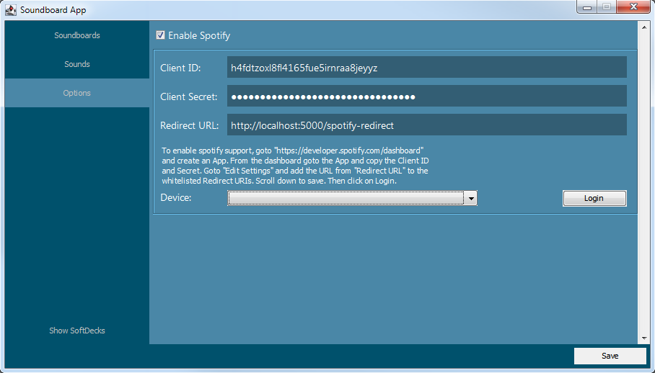Select the Options section
Screen dimensions: 655x373
click(77, 93)
